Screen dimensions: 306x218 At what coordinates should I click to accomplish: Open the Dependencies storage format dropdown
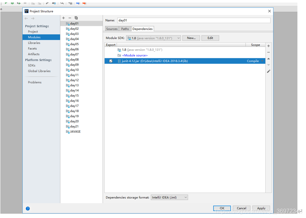tap(169, 198)
